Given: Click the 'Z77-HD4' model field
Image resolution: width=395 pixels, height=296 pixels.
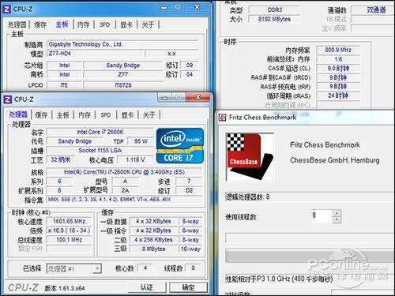Looking at the screenshot, I should click(x=96, y=54).
